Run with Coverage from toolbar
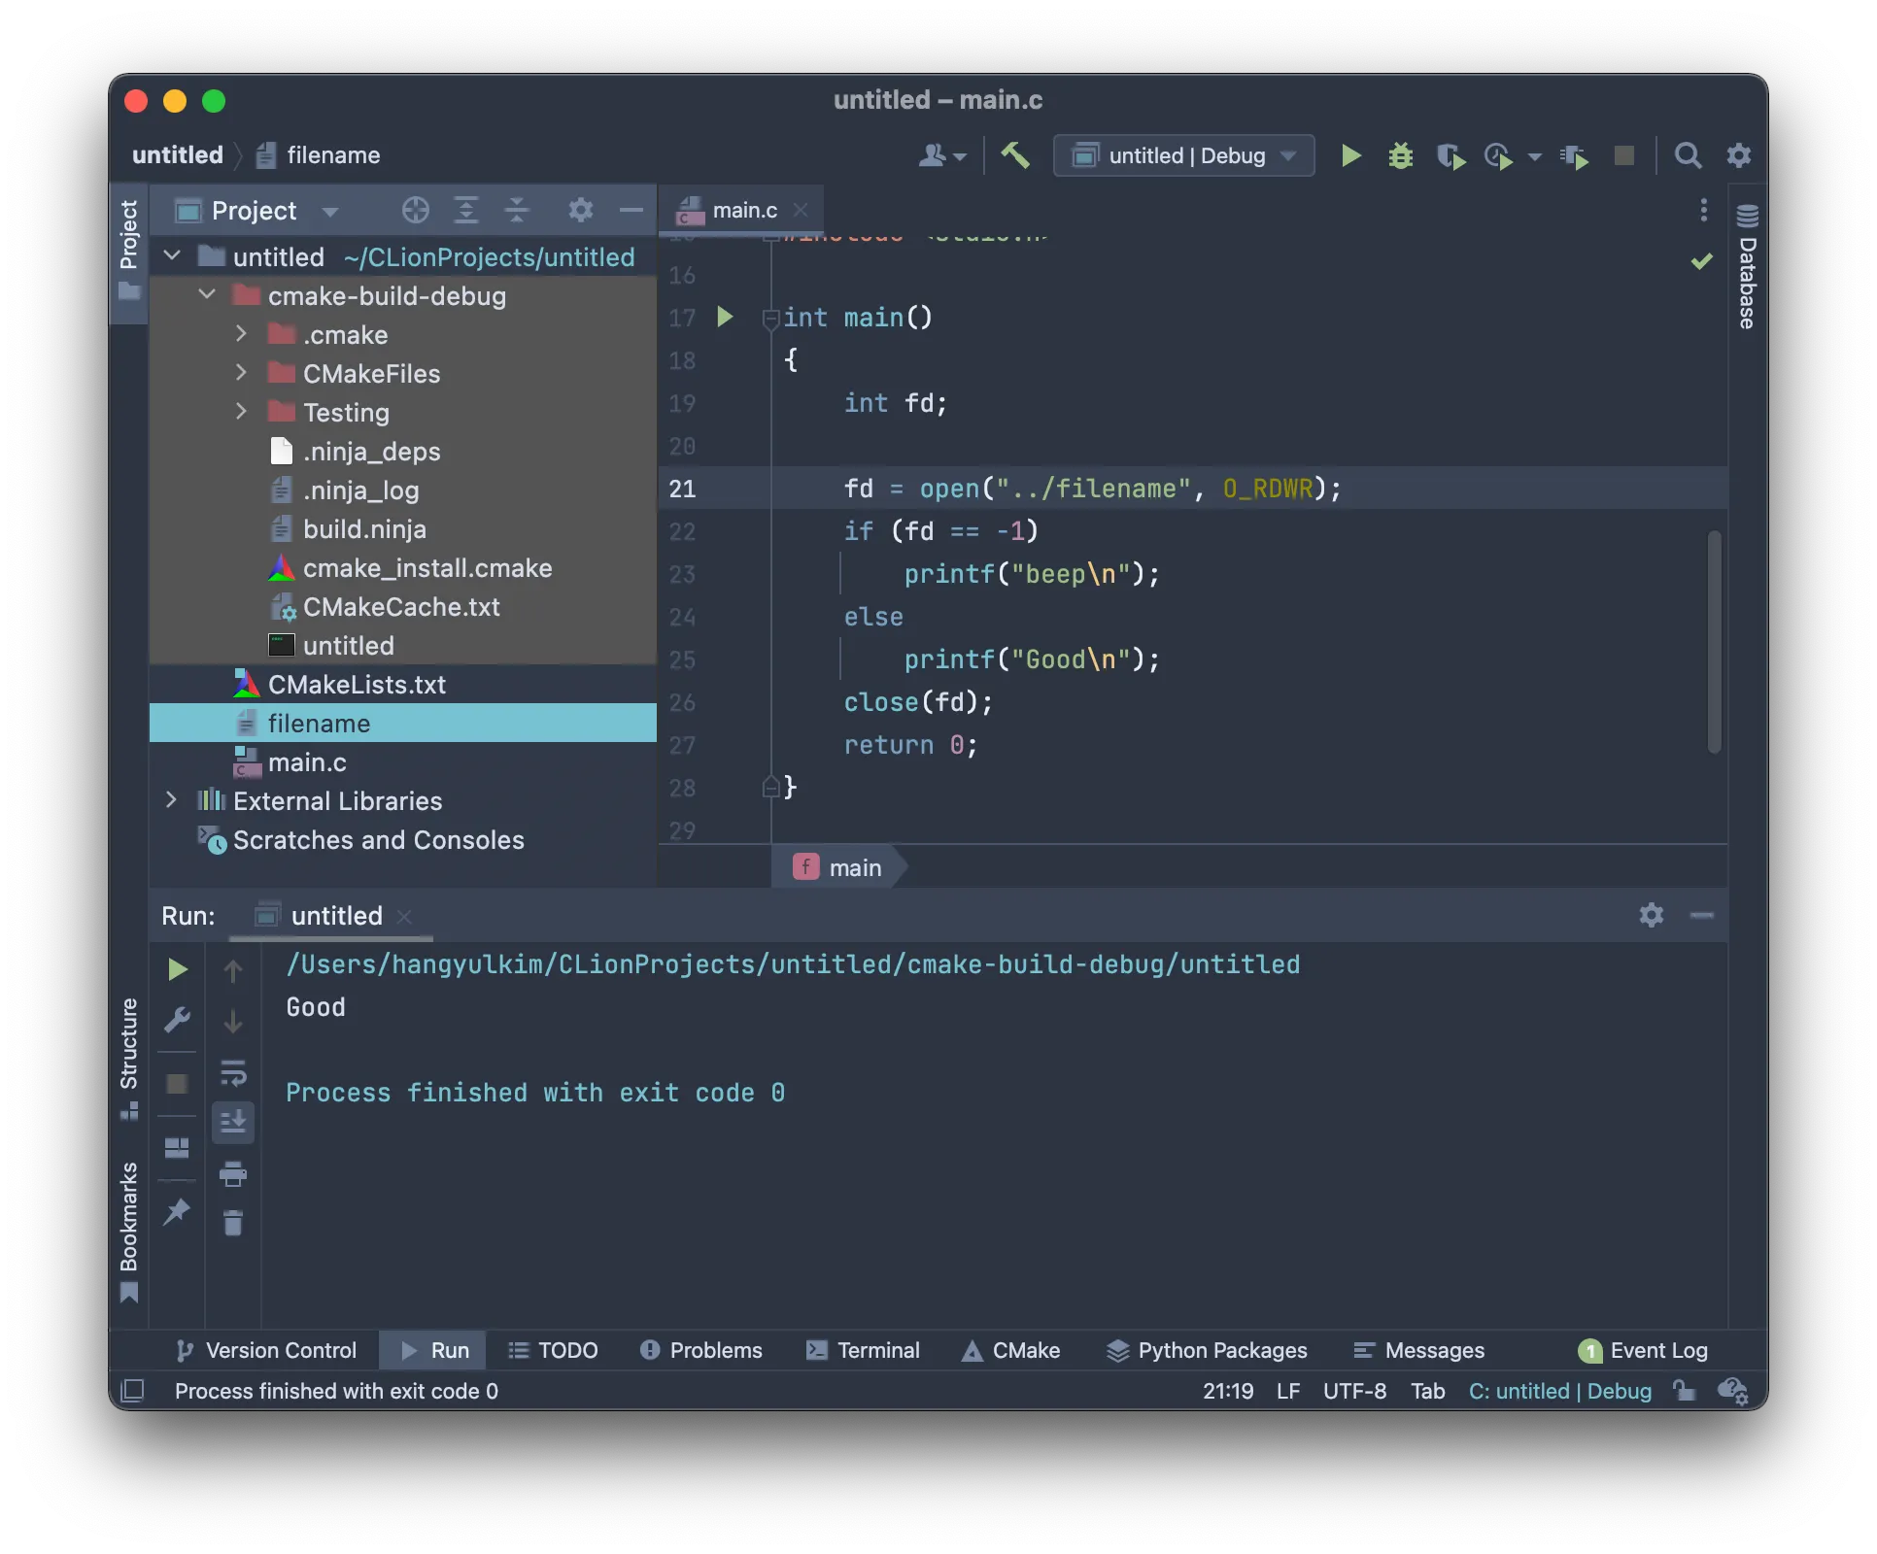This screenshot has width=1877, height=1554. pyautogui.click(x=1450, y=155)
